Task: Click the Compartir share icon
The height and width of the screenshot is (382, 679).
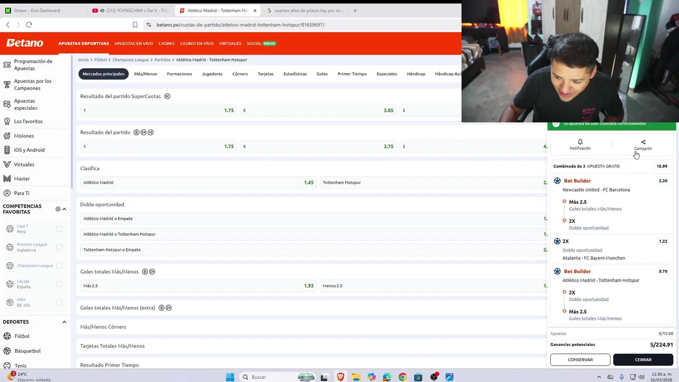Action: (x=643, y=142)
